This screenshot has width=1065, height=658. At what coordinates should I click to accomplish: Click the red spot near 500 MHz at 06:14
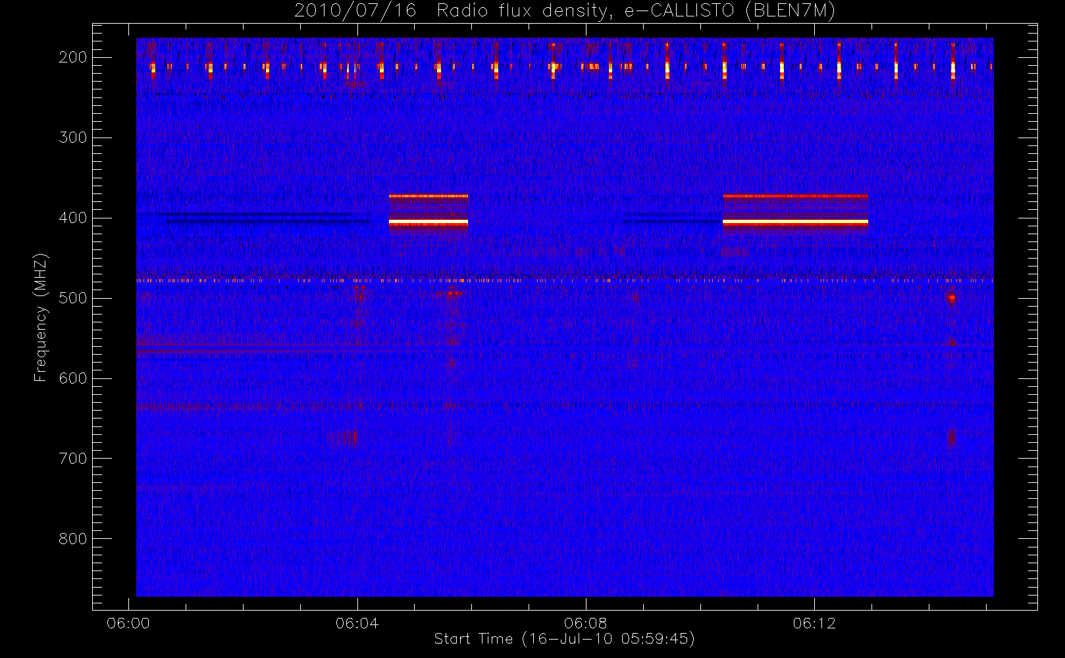click(952, 298)
